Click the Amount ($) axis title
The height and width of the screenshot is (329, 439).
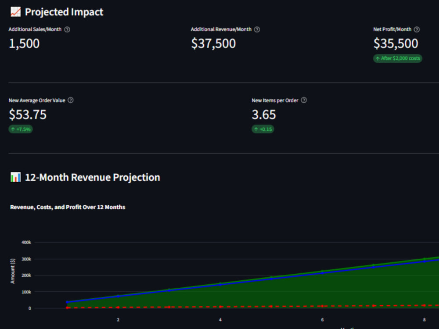(x=13, y=271)
